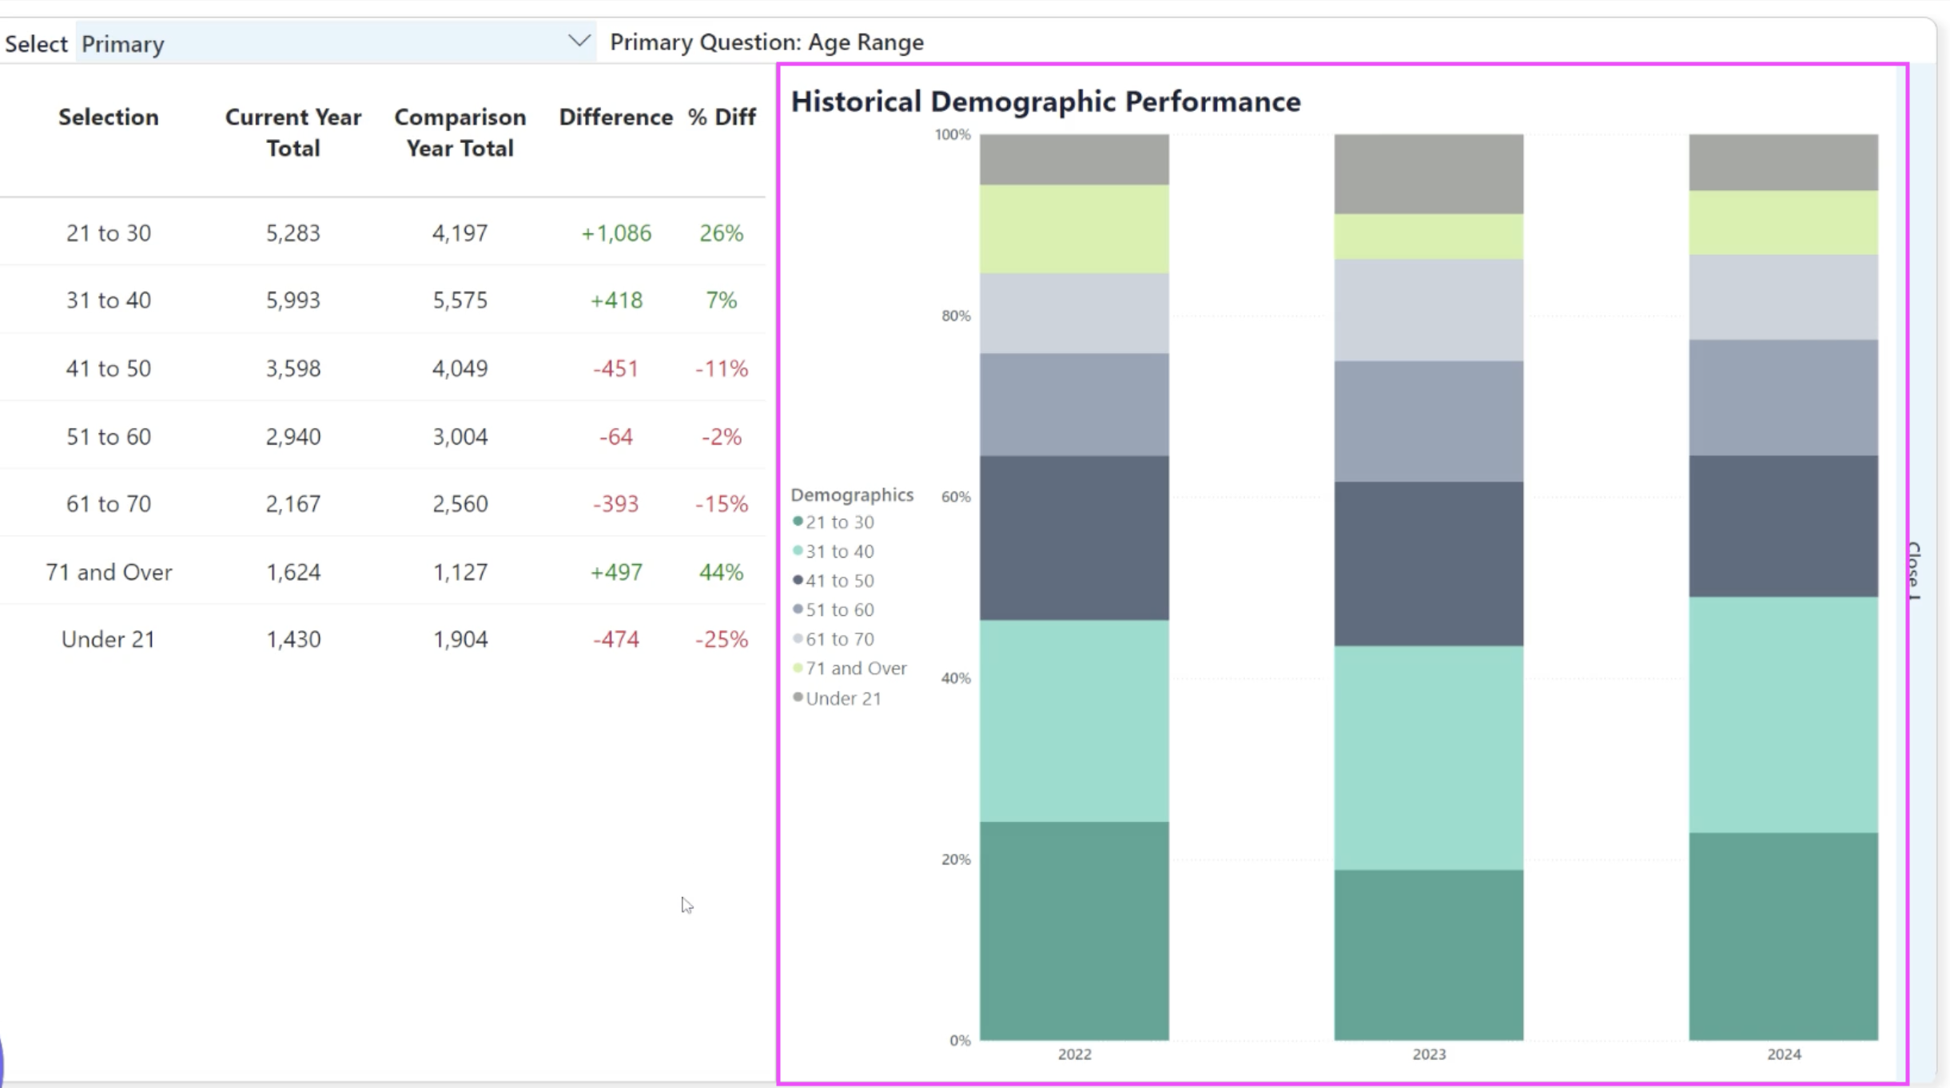Sort by Comparison Year Total column header
The height and width of the screenshot is (1088, 1950).
click(x=460, y=133)
